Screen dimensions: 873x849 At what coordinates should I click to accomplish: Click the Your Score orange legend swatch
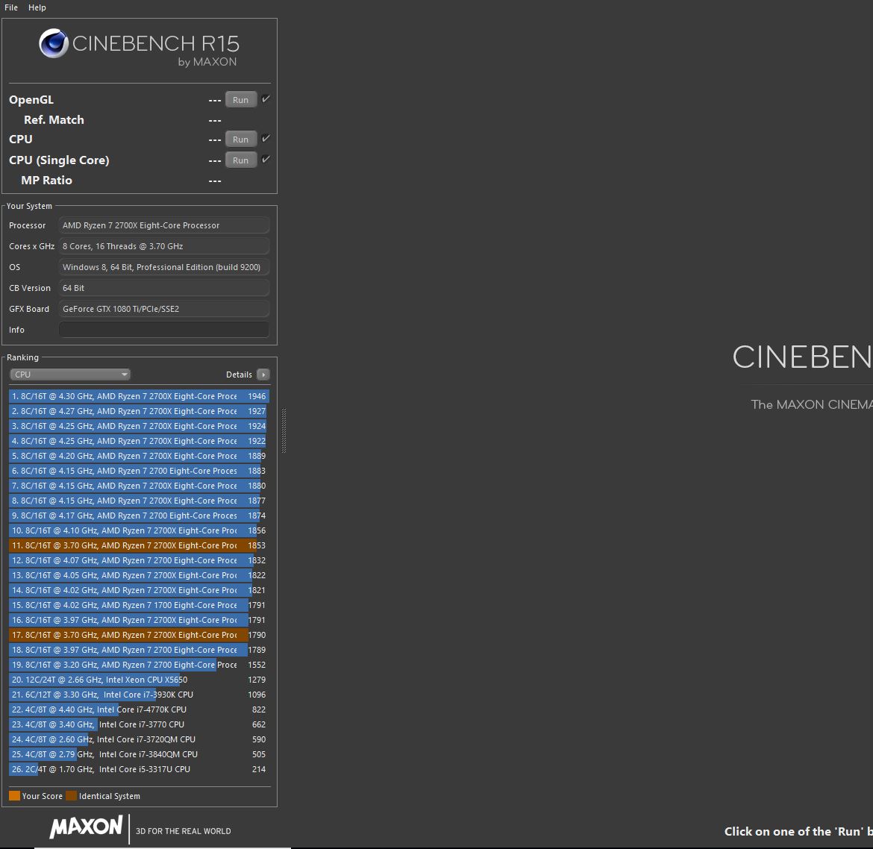pyautogui.click(x=14, y=796)
